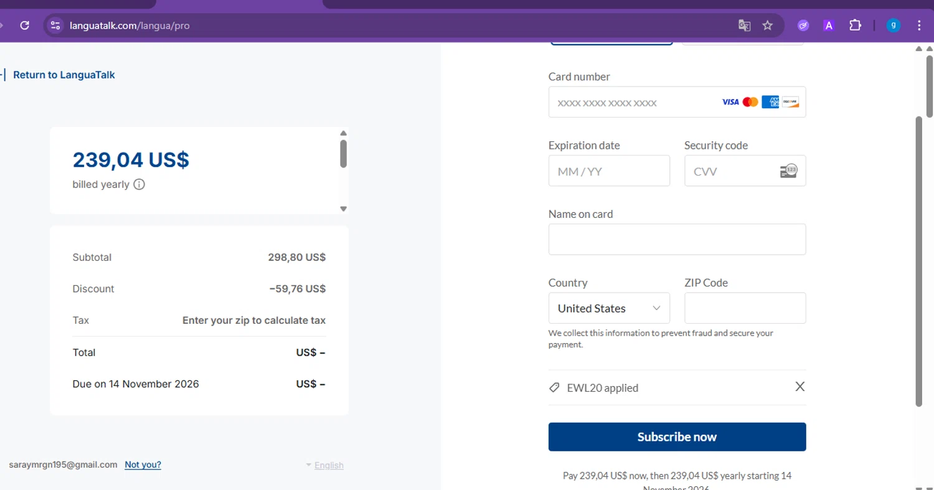
Task: Click the 239,04 US$ price heading
Action: tap(131, 160)
